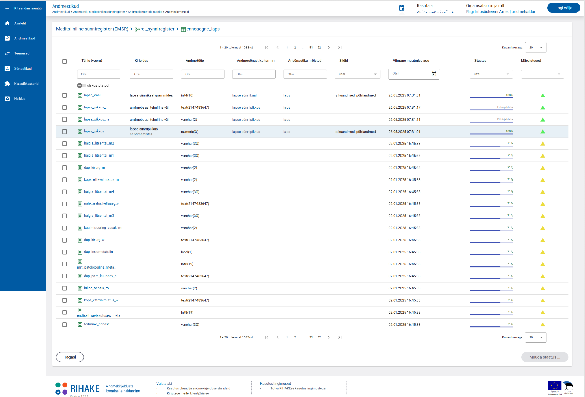Select the checkbox for lapse_pikkus_c row
Image resolution: width=585 pixels, height=397 pixels.
(x=64, y=108)
